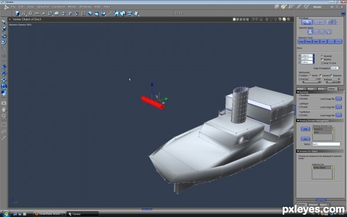The width and height of the screenshot is (347, 217).
Task: Open the Windows menu
Action: click(86, 7)
